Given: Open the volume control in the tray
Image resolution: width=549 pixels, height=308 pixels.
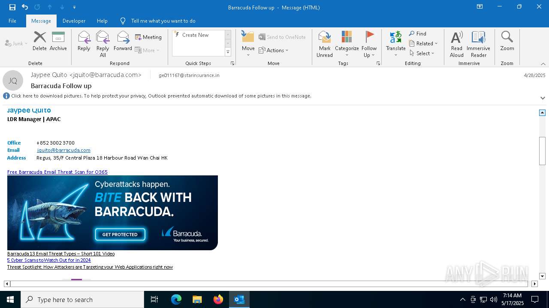Looking at the screenshot, I should click(x=494, y=299).
